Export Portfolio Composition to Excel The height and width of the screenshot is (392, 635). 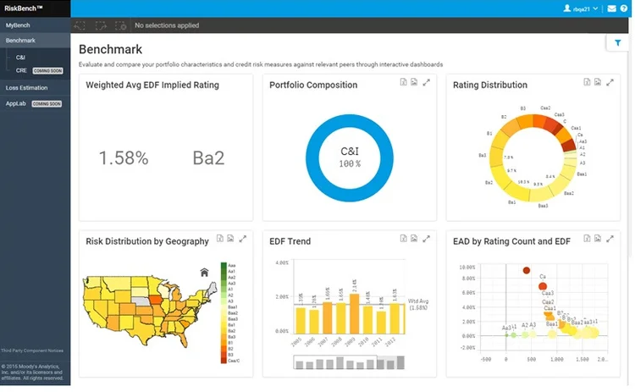[x=403, y=82]
